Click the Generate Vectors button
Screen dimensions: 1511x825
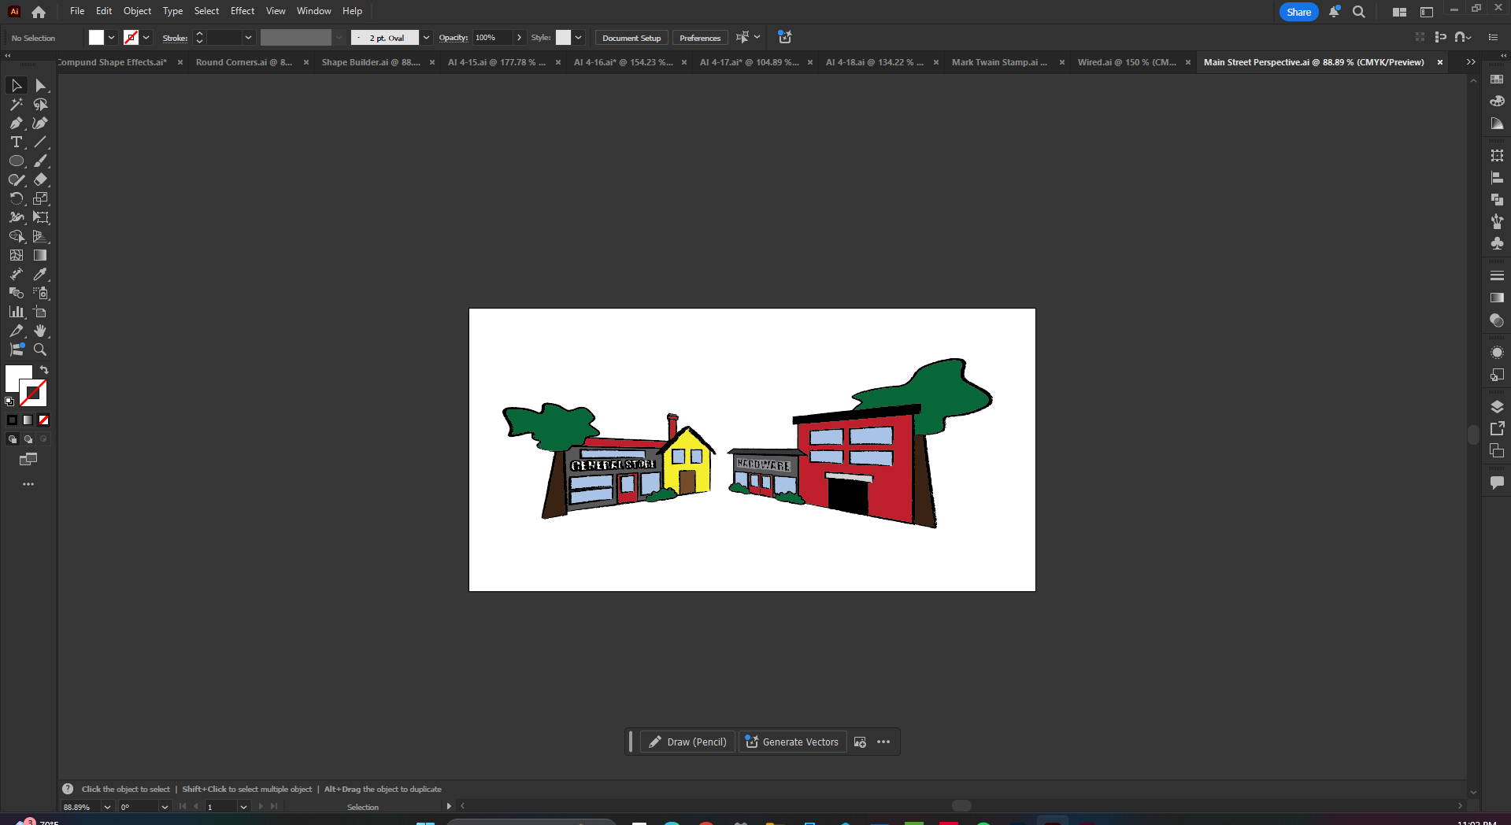click(x=791, y=742)
